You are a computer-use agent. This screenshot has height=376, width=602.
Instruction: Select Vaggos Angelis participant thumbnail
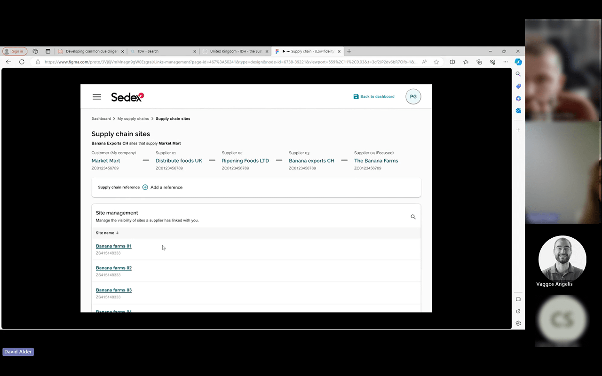click(x=562, y=259)
